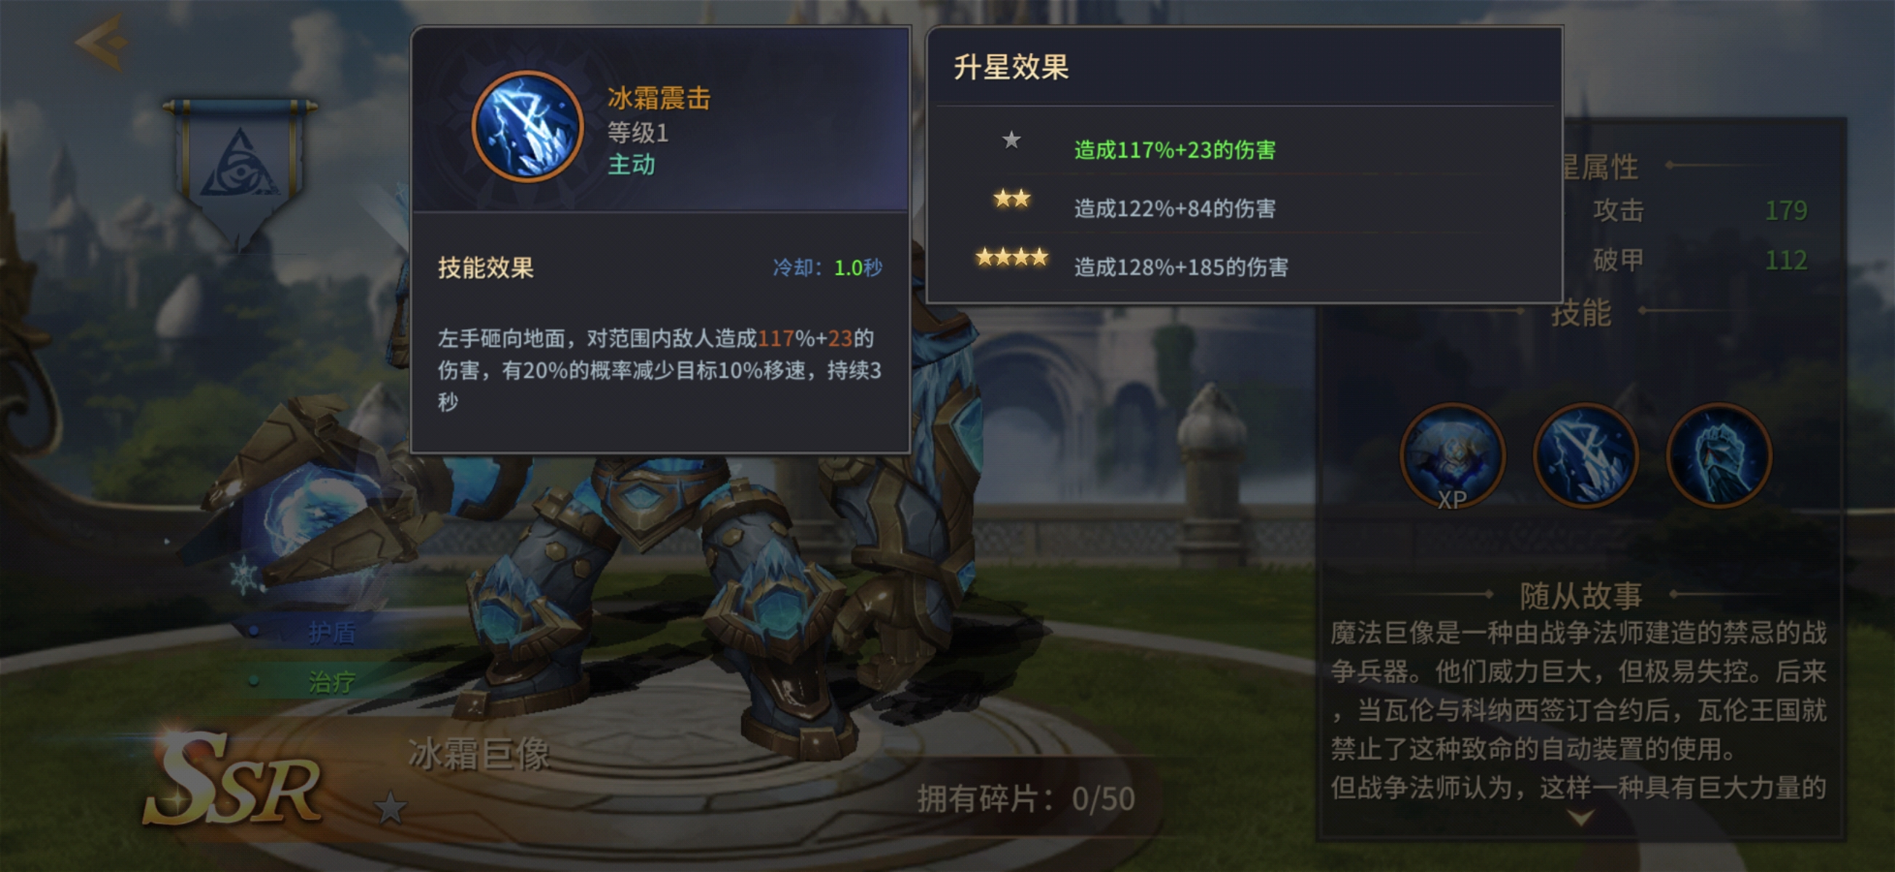Tap the large 冰霜震击 skill icon in tooltip

527,126
